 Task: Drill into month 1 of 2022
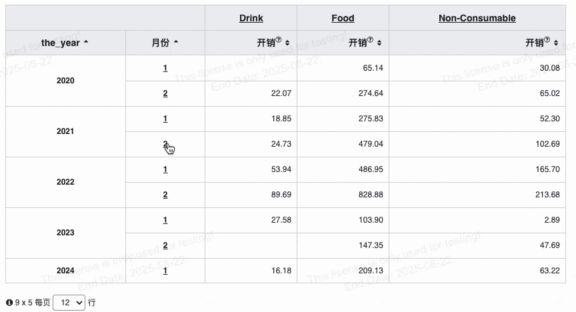tap(165, 169)
